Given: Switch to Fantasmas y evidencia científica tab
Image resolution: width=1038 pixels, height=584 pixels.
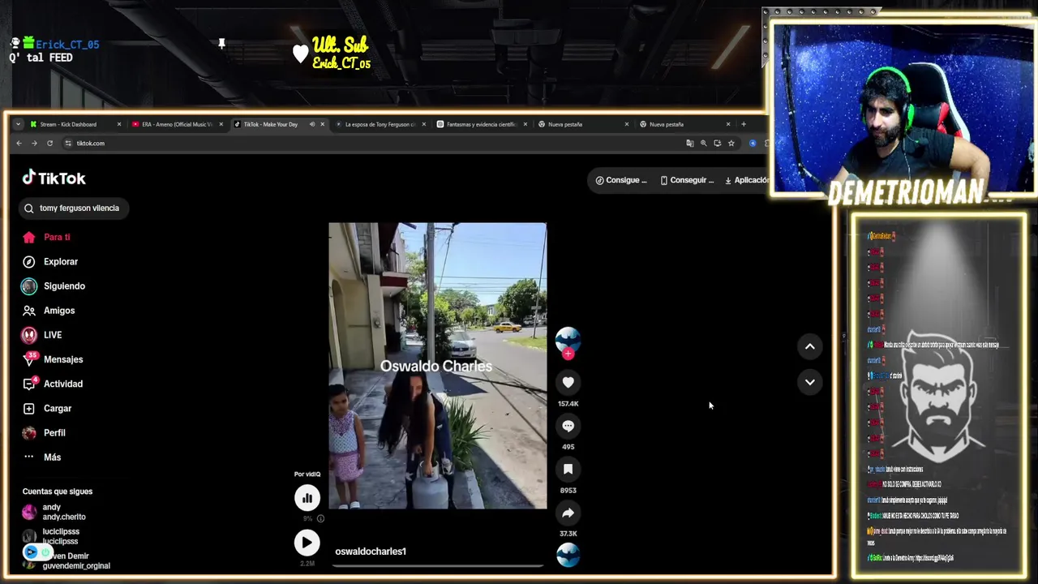Looking at the screenshot, I should tap(480, 124).
